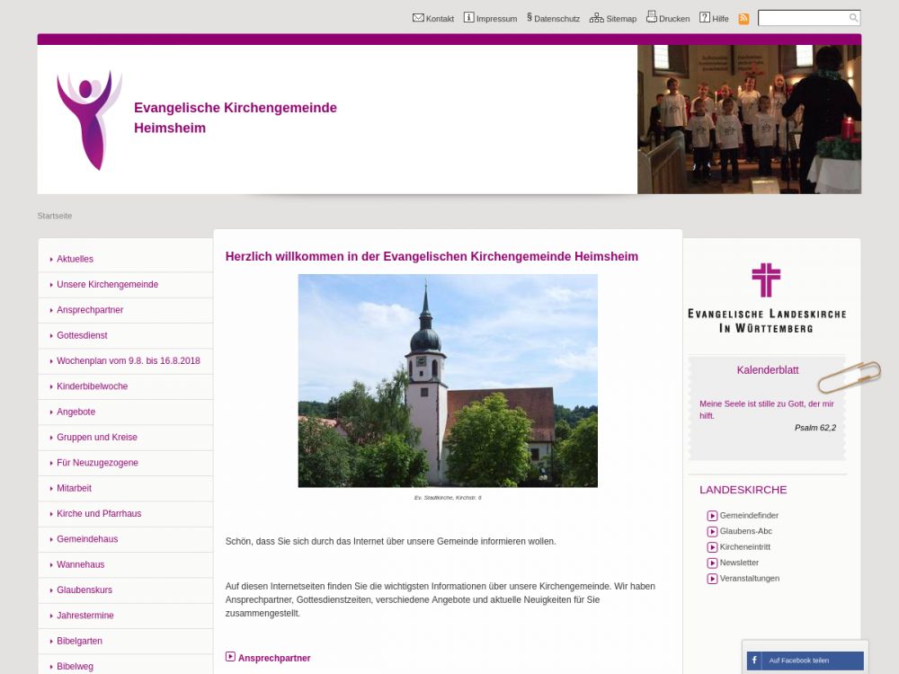Viewport: 899px width, 674px height.
Task: Click the Evangelische Landeskirche Württemberg logo
Action: coord(766,297)
